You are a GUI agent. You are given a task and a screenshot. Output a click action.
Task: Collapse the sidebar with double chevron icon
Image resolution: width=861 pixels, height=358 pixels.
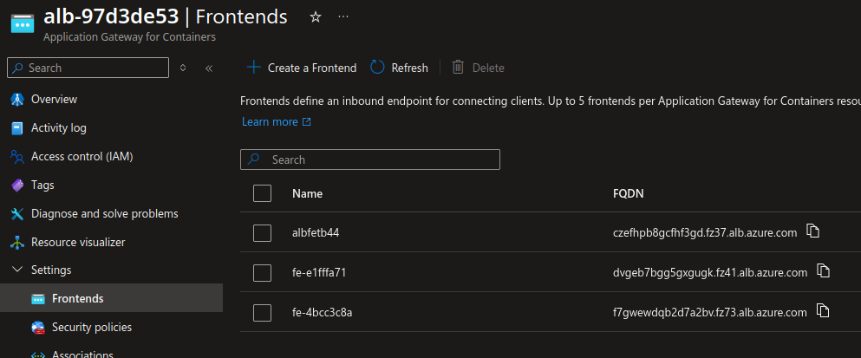[209, 68]
